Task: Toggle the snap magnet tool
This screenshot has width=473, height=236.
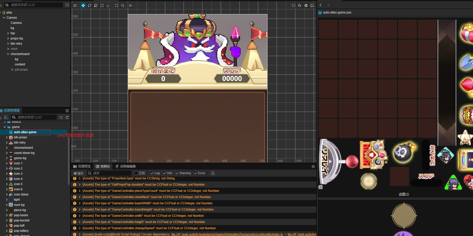Action: pos(108,5)
